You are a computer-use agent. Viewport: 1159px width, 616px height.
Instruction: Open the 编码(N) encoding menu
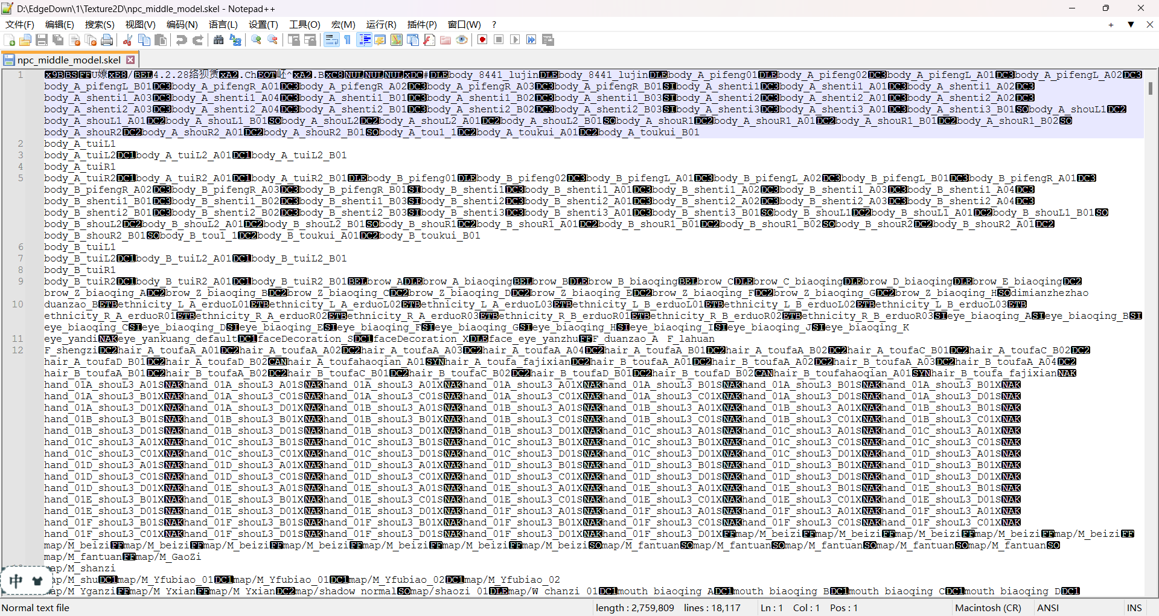[182, 25]
